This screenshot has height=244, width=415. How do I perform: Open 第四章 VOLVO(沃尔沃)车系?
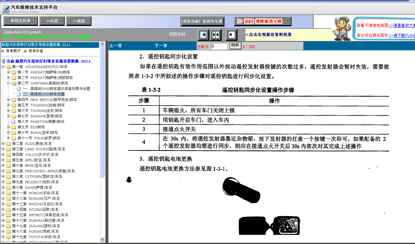(35, 155)
